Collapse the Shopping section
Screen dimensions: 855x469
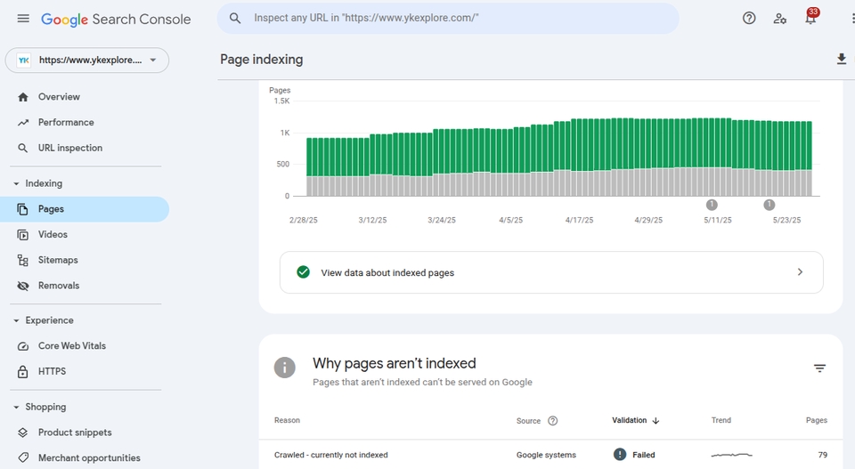click(x=16, y=408)
